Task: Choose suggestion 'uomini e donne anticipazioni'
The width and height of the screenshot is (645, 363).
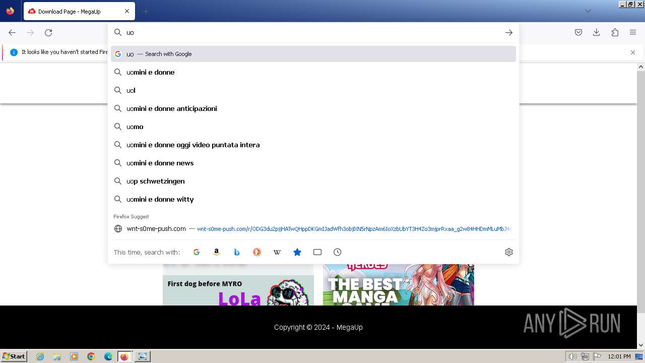Action: (x=313, y=108)
